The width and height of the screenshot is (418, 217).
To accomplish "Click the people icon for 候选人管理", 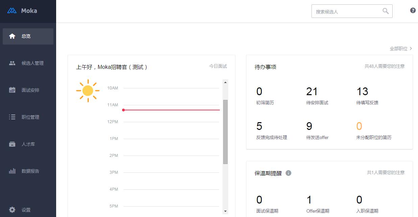I will (x=12, y=63).
